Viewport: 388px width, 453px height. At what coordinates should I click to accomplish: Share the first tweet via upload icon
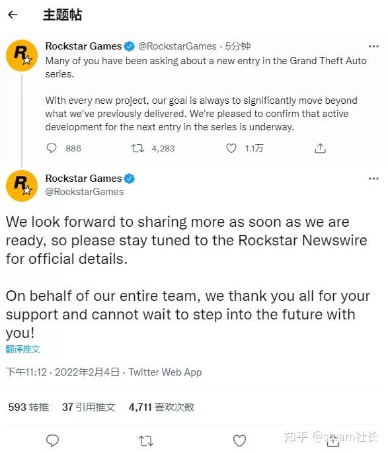point(320,148)
